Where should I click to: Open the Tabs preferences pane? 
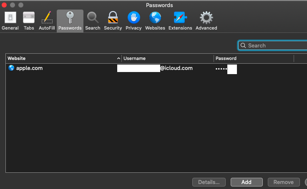coord(29,21)
